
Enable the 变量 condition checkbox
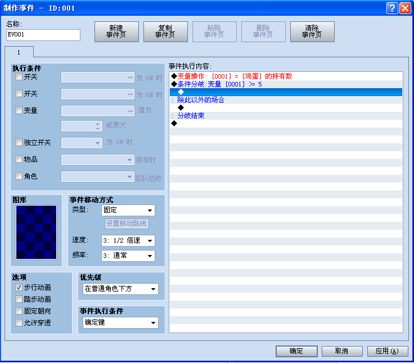(x=19, y=110)
